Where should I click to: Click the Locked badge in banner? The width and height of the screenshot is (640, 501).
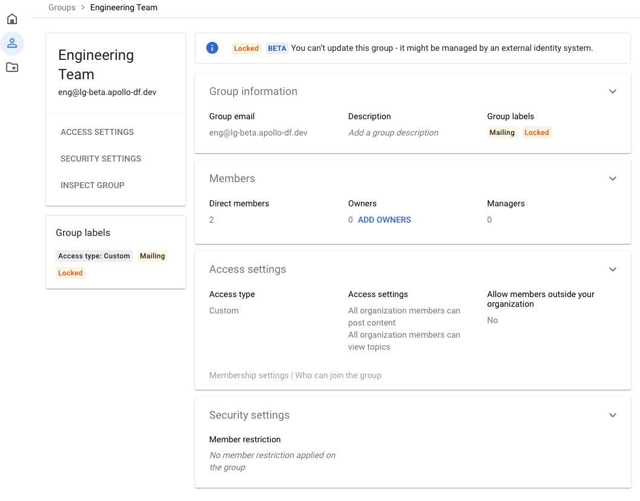click(x=246, y=48)
